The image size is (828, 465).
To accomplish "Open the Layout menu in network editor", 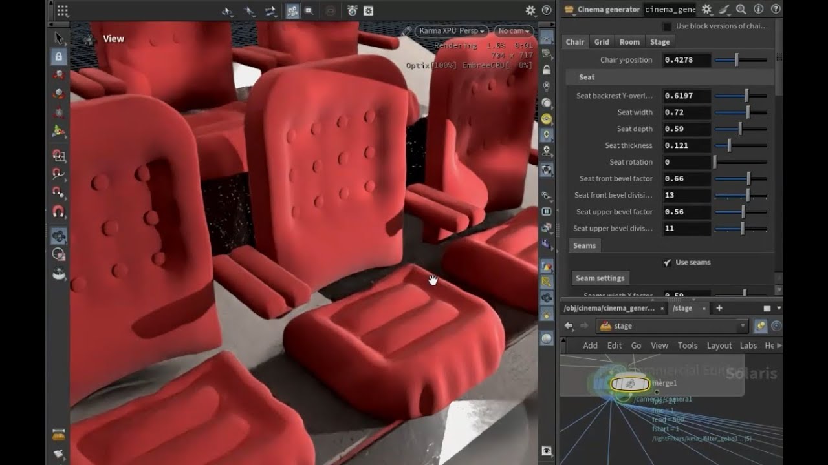I will [x=719, y=346].
